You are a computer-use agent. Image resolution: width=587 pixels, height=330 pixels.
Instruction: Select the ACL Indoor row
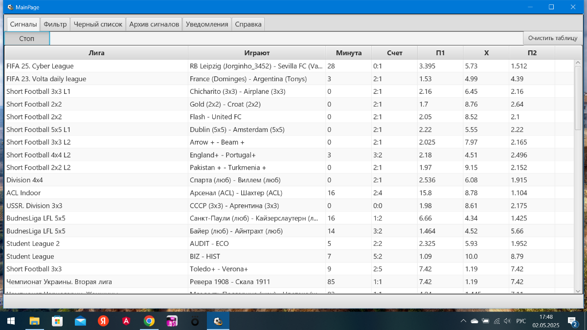(x=96, y=193)
